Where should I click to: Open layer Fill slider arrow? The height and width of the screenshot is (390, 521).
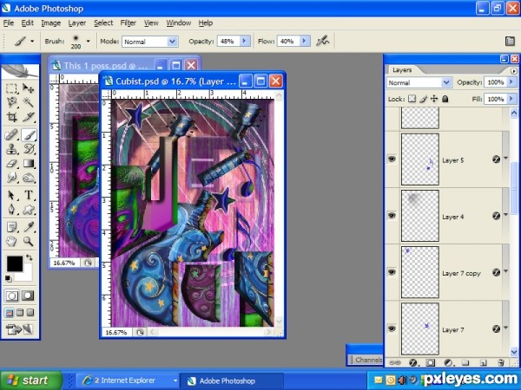pyautogui.click(x=511, y=99)
